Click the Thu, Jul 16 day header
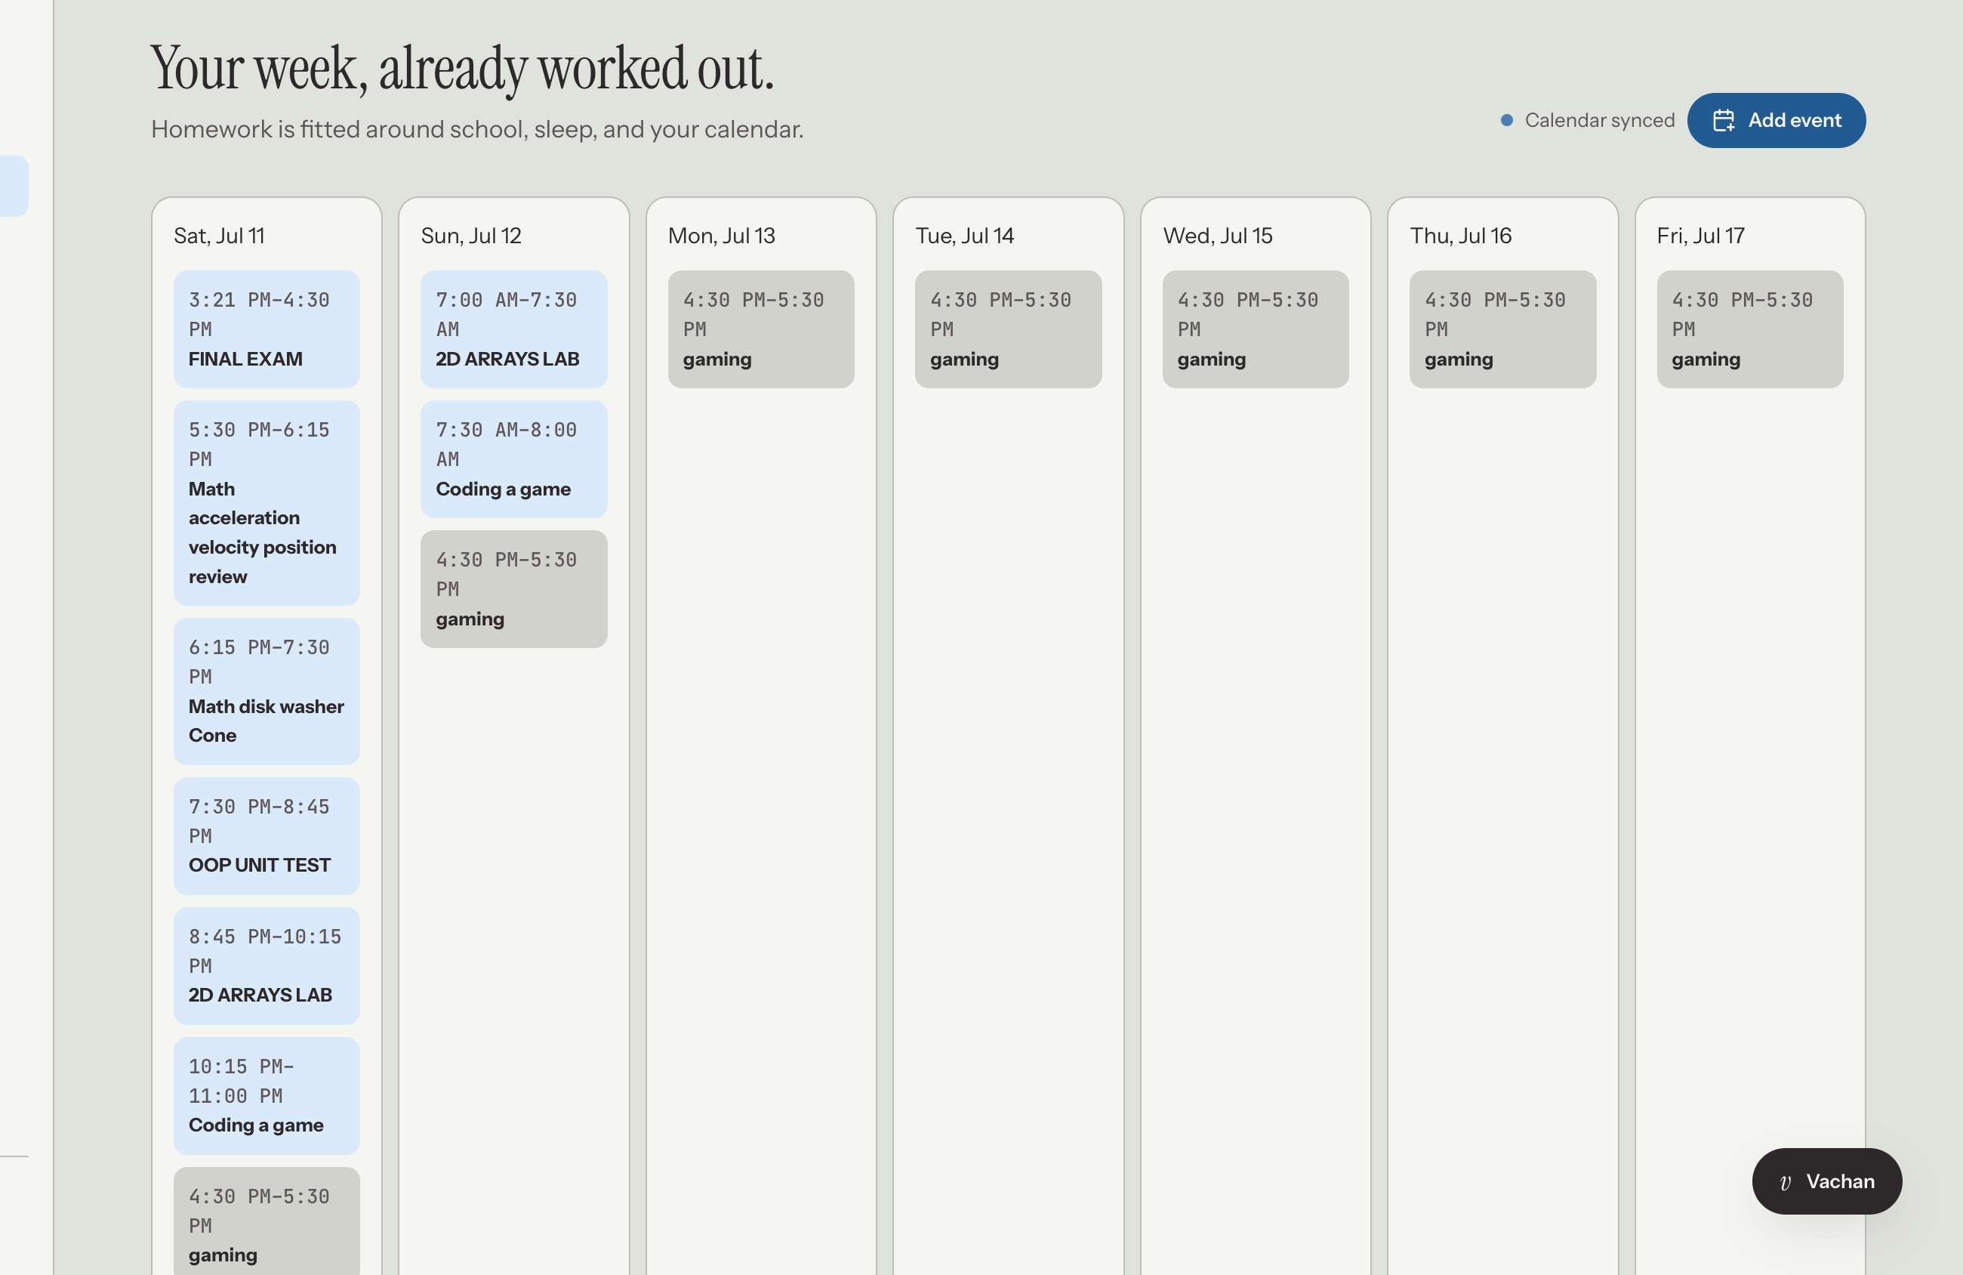Image resolution: width=1963 pixels, height=1275 pixels. [x=1460, y=236]
